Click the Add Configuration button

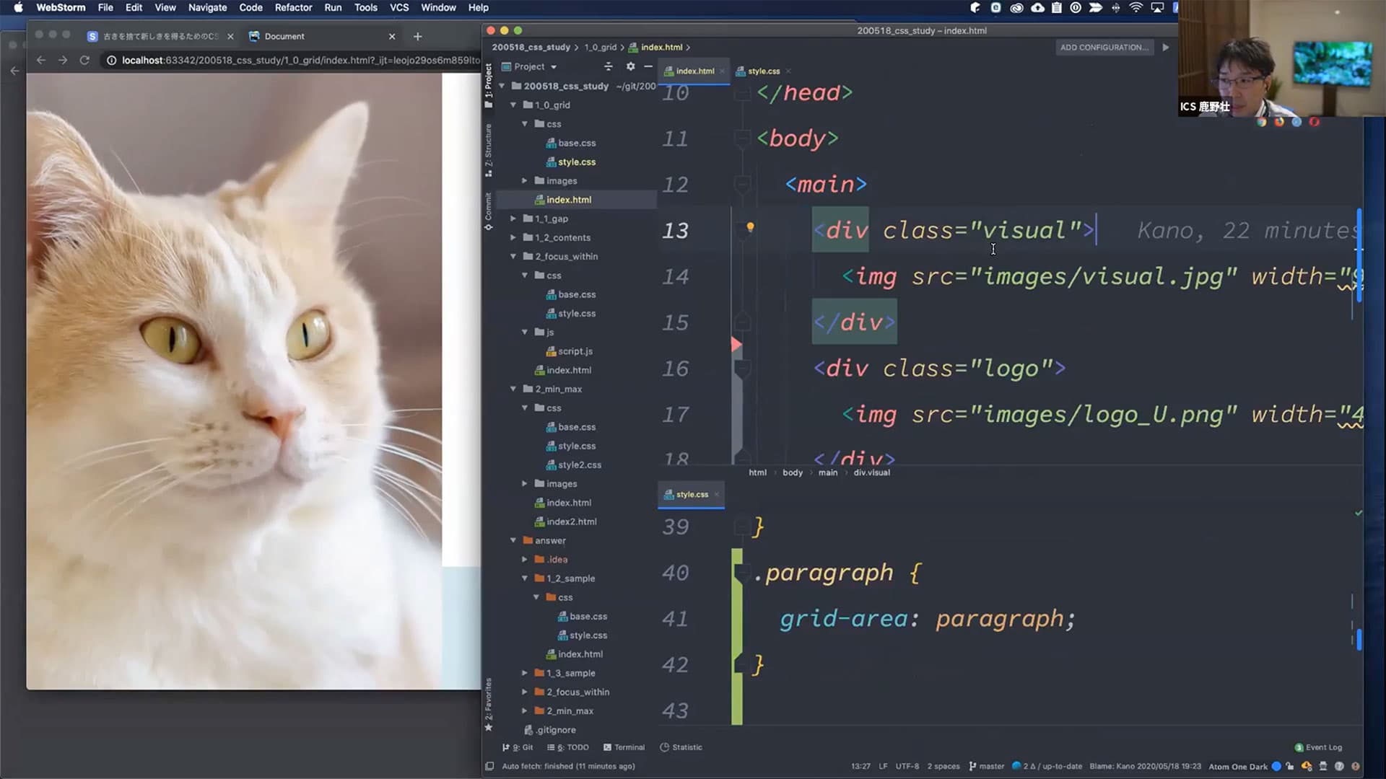(x=1103, y=48)
